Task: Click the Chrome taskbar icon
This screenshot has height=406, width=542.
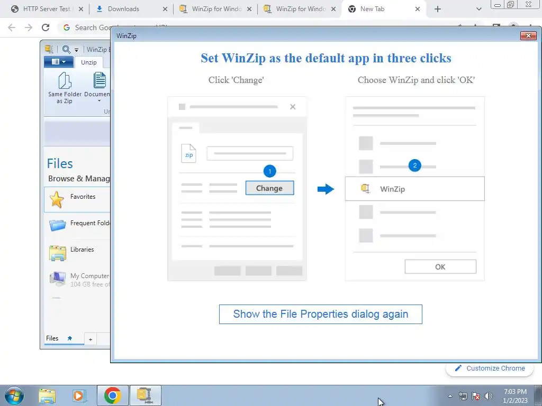Action: point(112,395)
